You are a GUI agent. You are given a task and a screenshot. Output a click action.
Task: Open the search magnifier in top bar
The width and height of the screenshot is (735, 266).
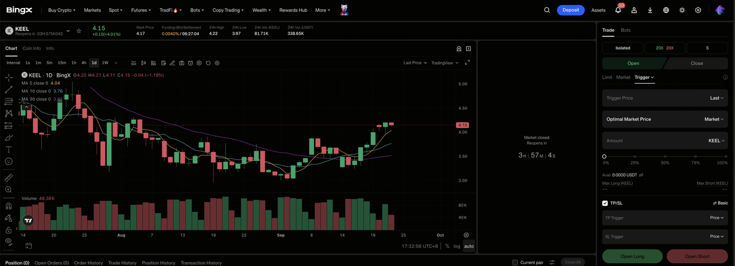(547, 10)
